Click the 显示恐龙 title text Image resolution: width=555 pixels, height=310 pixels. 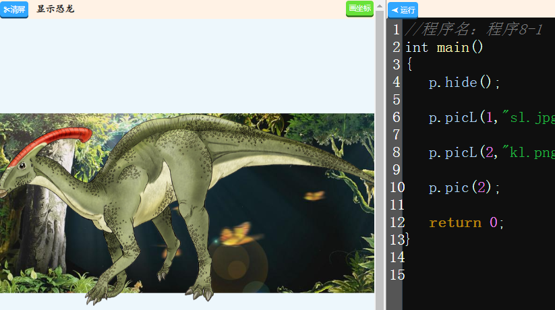(x=55, y=9)
